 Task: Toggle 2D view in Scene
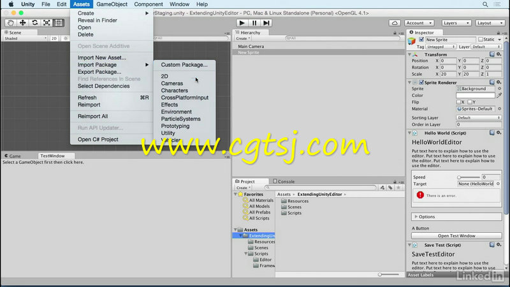tap(54, 38)
